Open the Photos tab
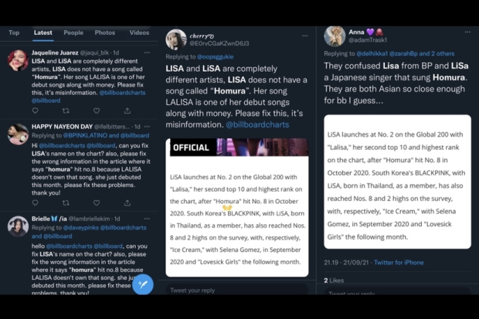Viewport: 479px width, 319px height. pos(105,33)
